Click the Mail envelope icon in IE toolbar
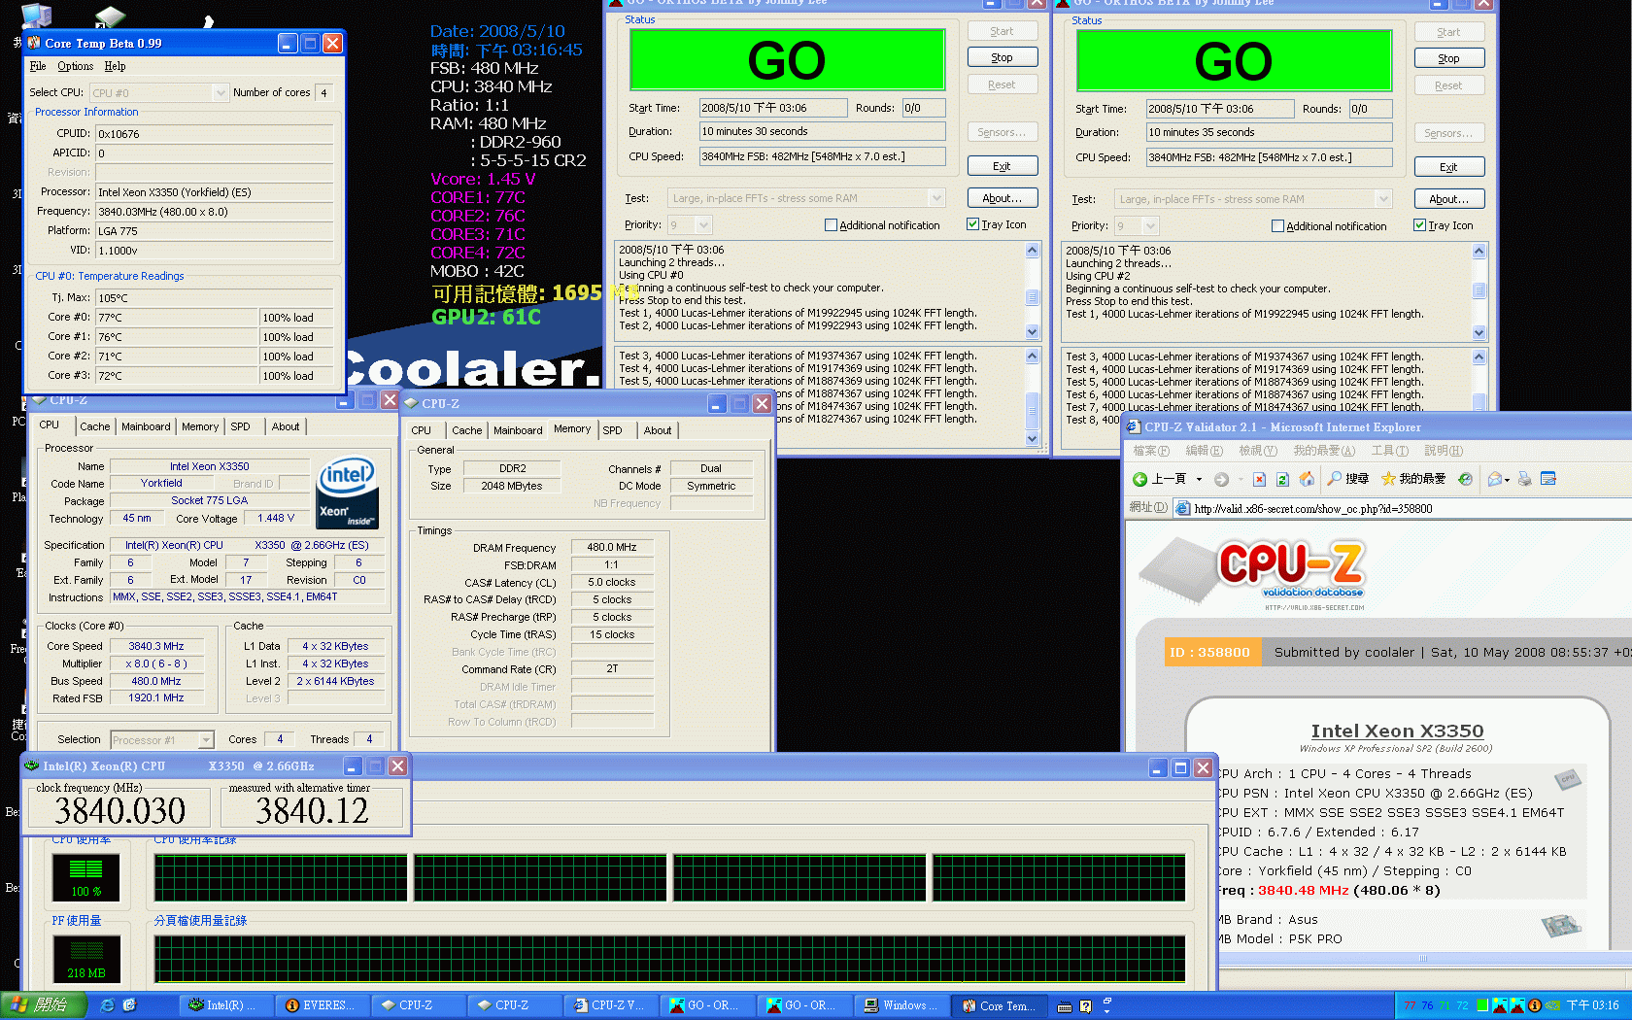The width and height of the screenshot is (1632, 1020). (x=1494, y=479)
